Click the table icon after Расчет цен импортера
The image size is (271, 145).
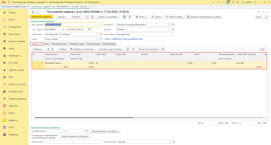coord(163,49)
